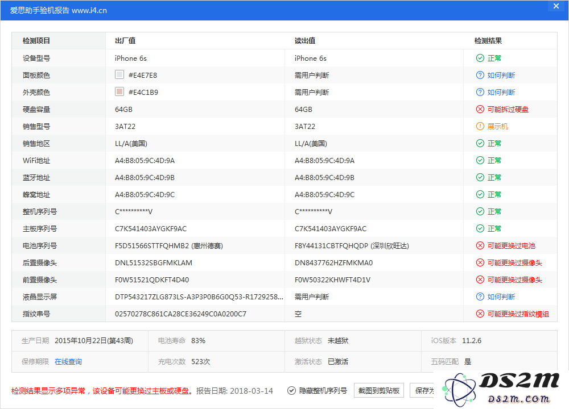Click factory WiFi address A4:B8:05:9C:4D:9A
Screen dimensions: 569x409
coord(145,161)
